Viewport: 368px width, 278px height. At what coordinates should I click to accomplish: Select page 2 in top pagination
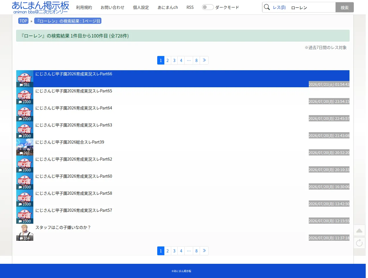point(167,60)
